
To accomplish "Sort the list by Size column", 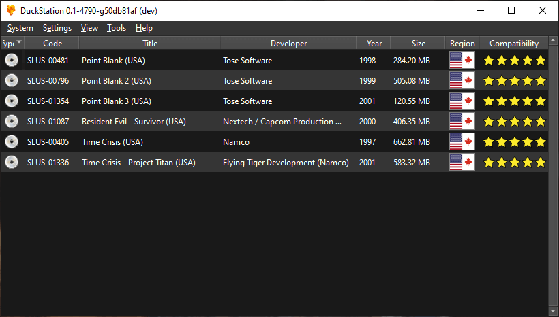I will point(418,43).
